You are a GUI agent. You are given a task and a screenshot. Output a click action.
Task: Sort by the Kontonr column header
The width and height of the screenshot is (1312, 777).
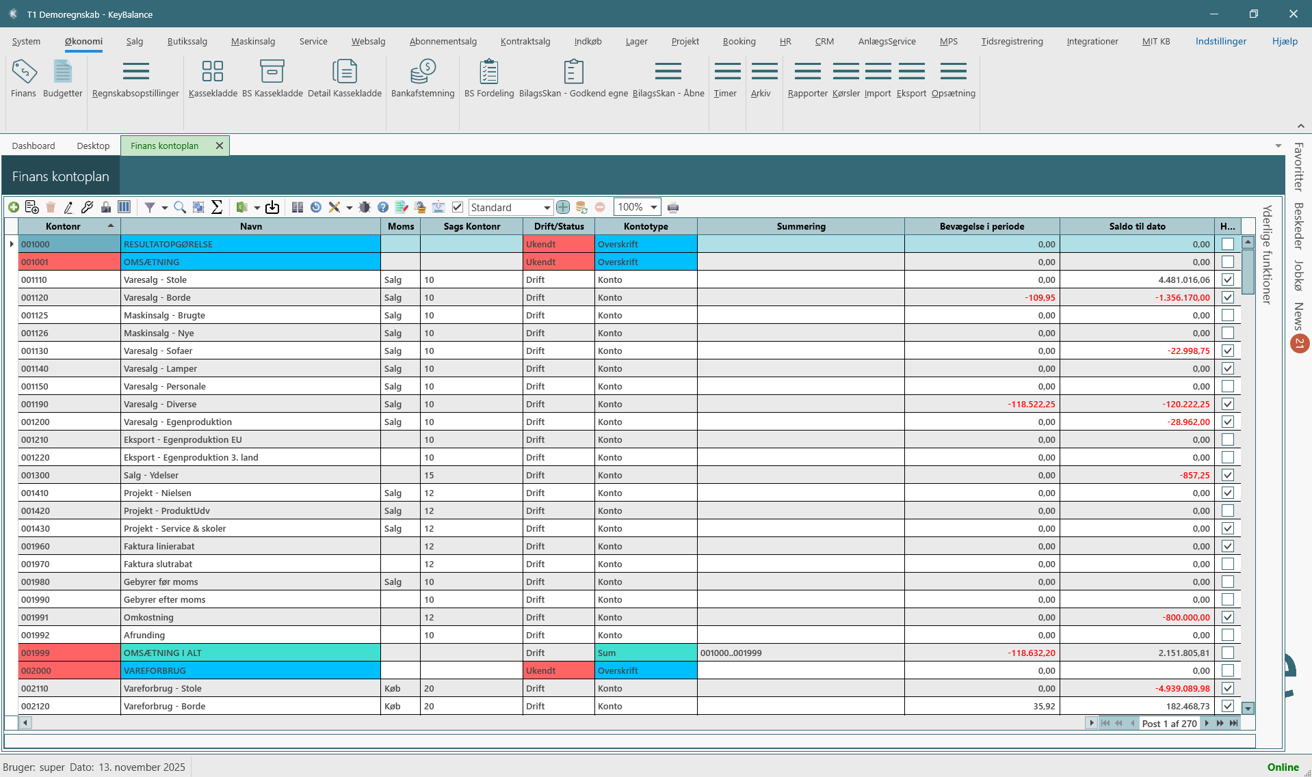tap(64, 226)
